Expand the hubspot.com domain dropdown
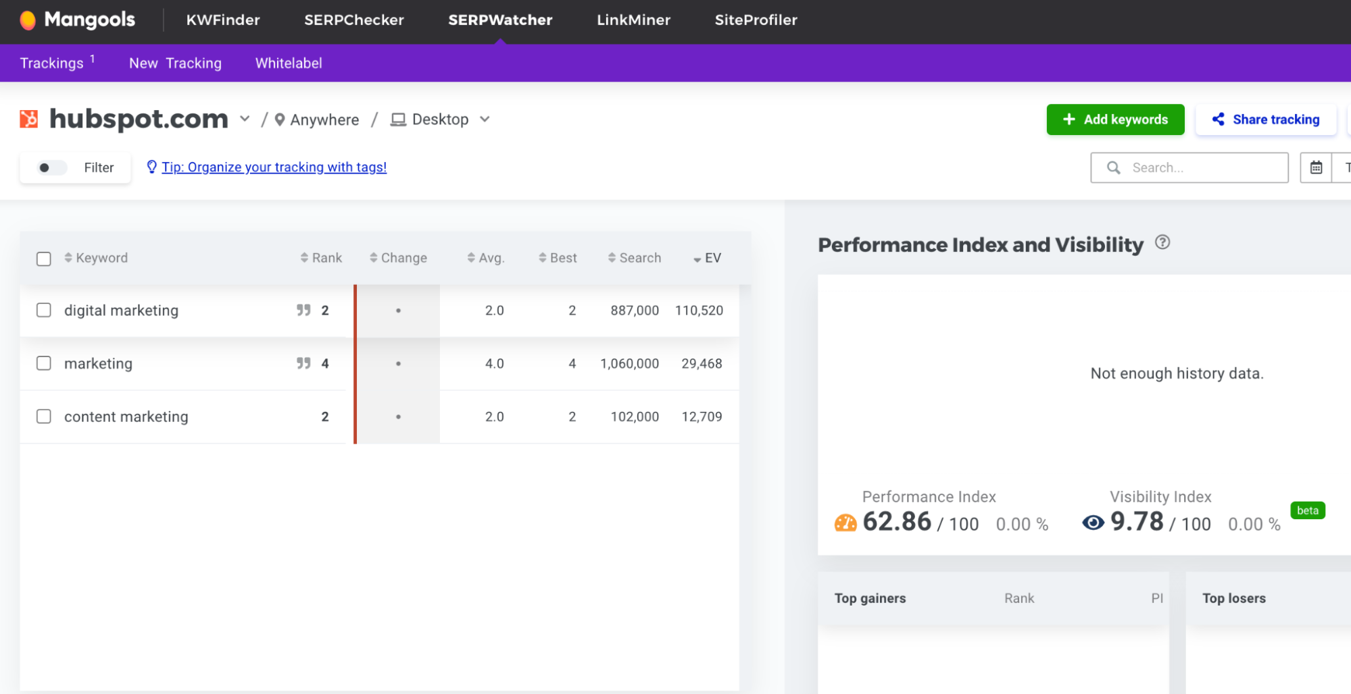The height and width of the screenshot is (694, 1351). tap(245, 119)
